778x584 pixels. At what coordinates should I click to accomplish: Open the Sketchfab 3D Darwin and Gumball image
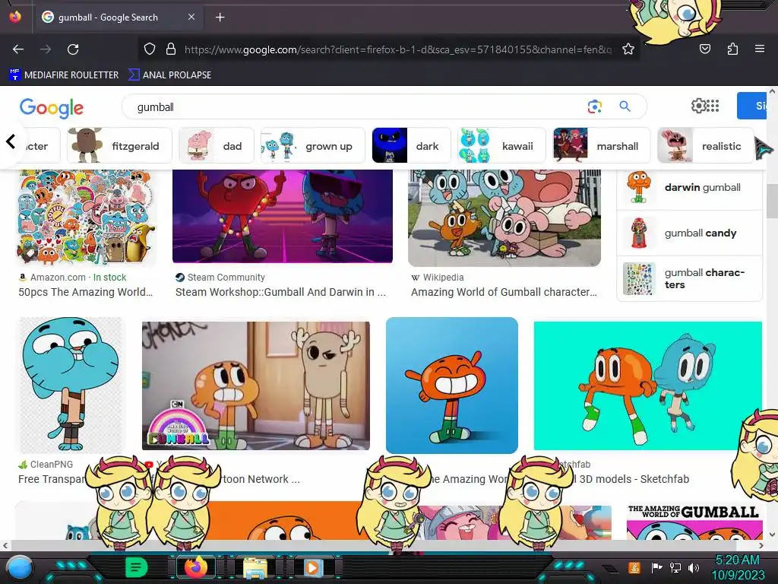(x=647, y=386)
